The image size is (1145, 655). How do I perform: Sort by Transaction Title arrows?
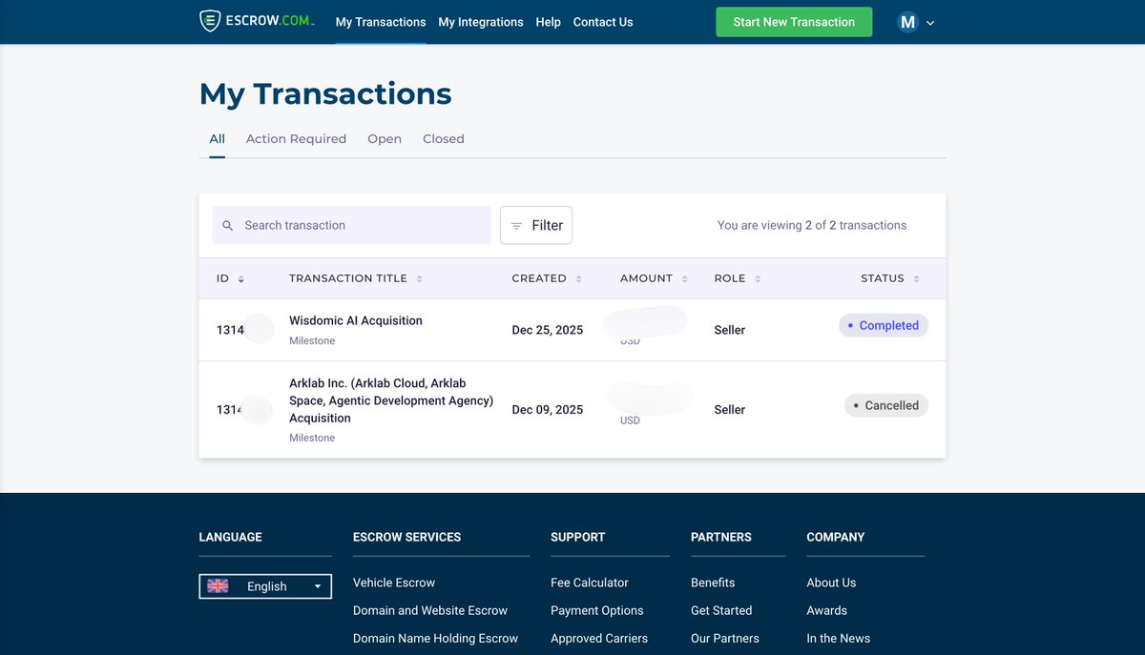pos(420,279)
